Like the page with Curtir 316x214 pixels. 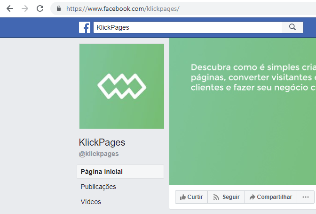191,197
